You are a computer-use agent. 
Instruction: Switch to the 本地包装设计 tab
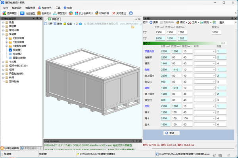tap(31, 149)
